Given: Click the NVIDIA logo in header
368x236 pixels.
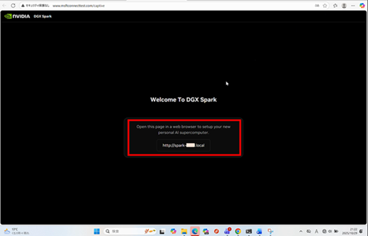Looking at the screenshot, I should [17, 16].
